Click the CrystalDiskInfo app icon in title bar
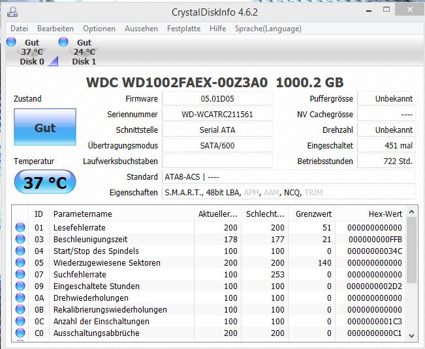The width and height of the screenshot is (425, 349). (12, 12)
